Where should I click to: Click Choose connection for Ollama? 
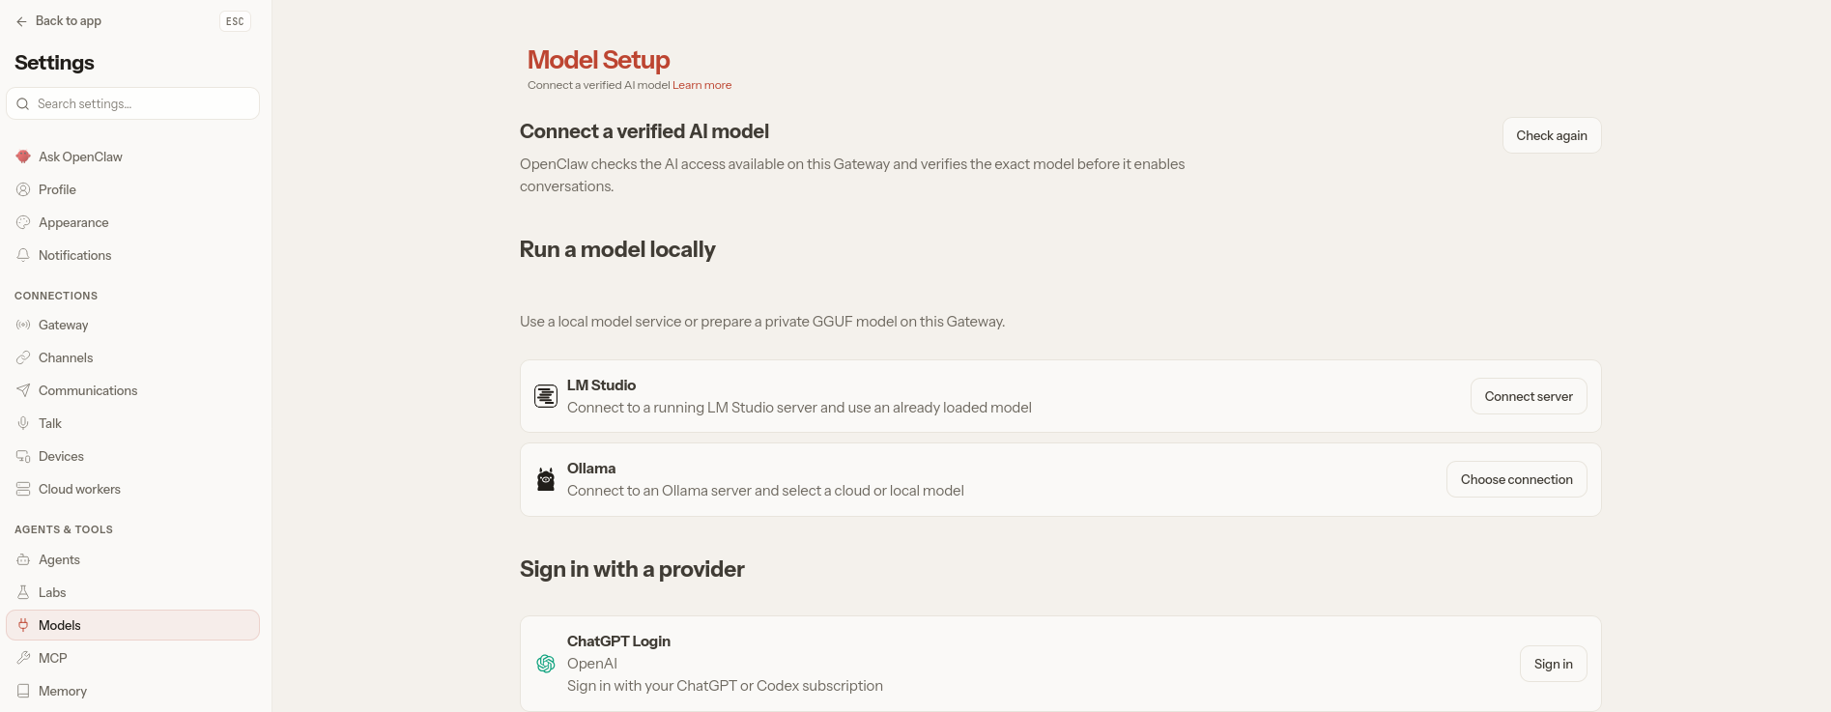pyautogui.click(x=1517, y=479)
